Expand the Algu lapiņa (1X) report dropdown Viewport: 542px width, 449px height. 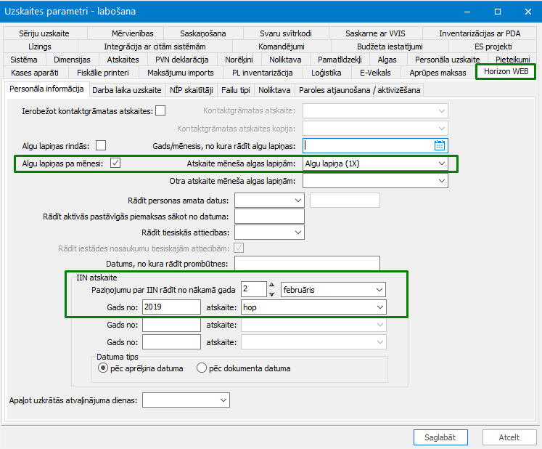click(375, 163)
